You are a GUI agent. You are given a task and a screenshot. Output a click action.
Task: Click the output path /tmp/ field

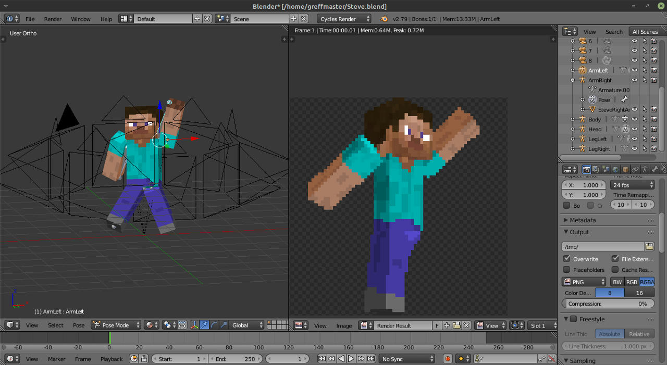[x=603, y=246]
